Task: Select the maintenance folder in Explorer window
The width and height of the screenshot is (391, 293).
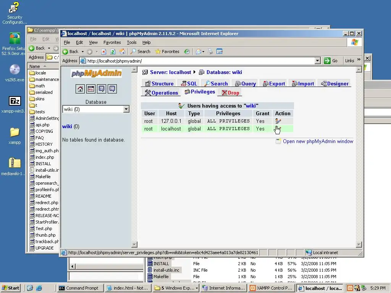Action: point(44,79)
